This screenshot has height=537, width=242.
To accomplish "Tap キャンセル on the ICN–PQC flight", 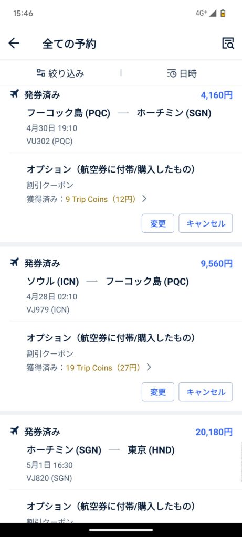I will tap(206, 392).
